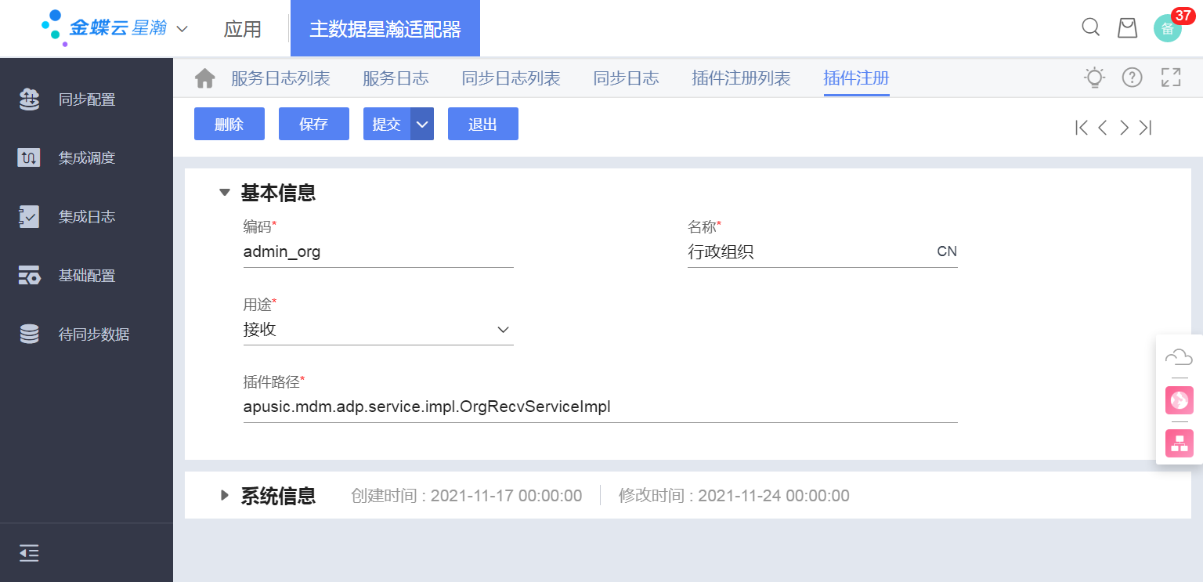The image size is (1203, 582).
Task: Go to next record arrow
Action: point(1124,128)
